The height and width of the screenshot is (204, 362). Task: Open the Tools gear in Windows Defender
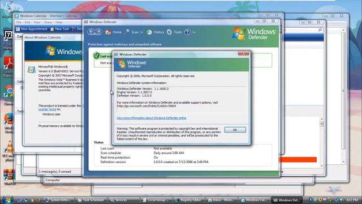click(x=169, y=32)
